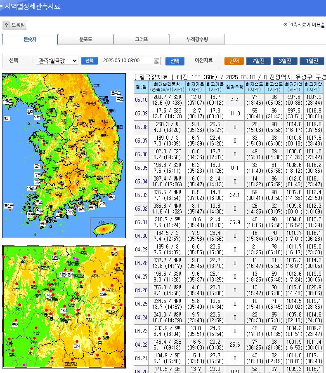
Task: Switch to the 분포도 tab
Action: pos(85,39)
